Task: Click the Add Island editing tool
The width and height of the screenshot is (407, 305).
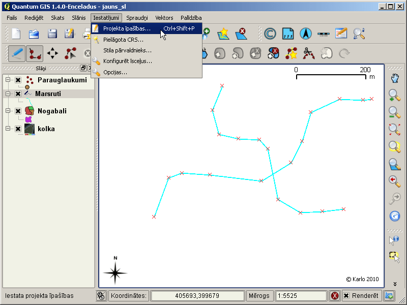Action: [x=238, y=53]
